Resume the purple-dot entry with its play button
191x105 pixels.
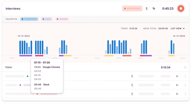[177, 85]
